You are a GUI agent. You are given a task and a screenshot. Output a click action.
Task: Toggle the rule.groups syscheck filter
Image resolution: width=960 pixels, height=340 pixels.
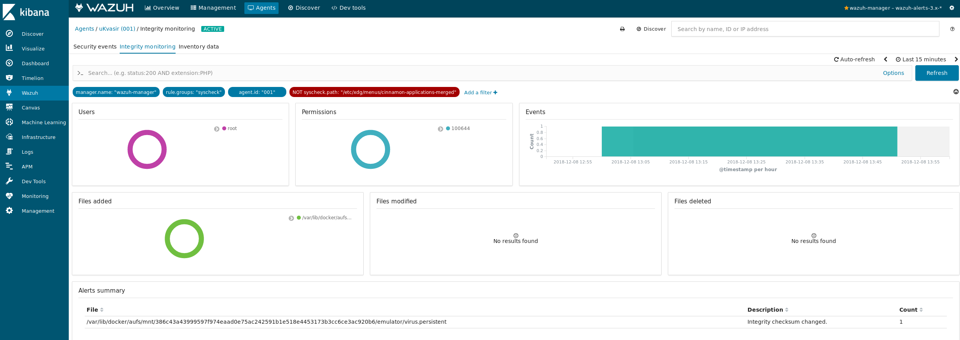click(194, 92)
